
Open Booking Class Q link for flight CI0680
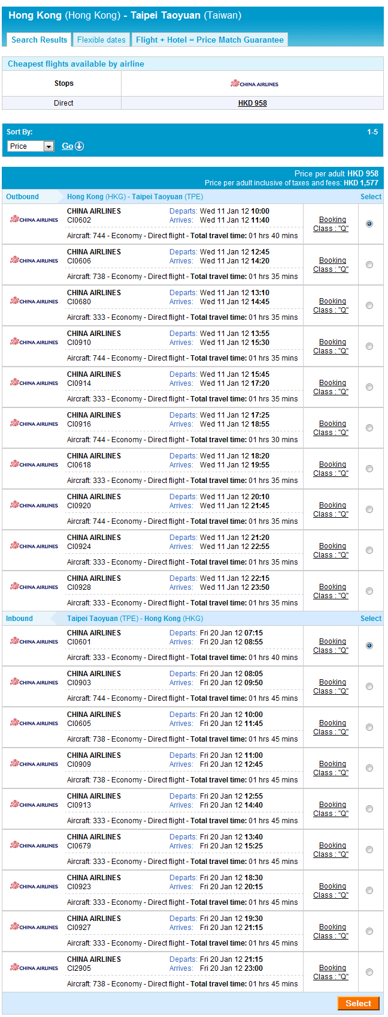click(x=331, y=305)
